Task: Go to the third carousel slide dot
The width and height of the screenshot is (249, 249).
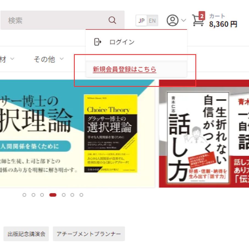Action: (x=42, y=195)
